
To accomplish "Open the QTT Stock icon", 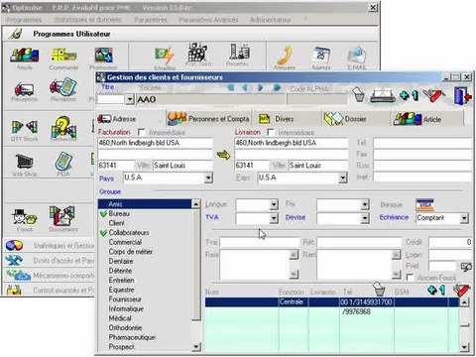I will (25, 127).
